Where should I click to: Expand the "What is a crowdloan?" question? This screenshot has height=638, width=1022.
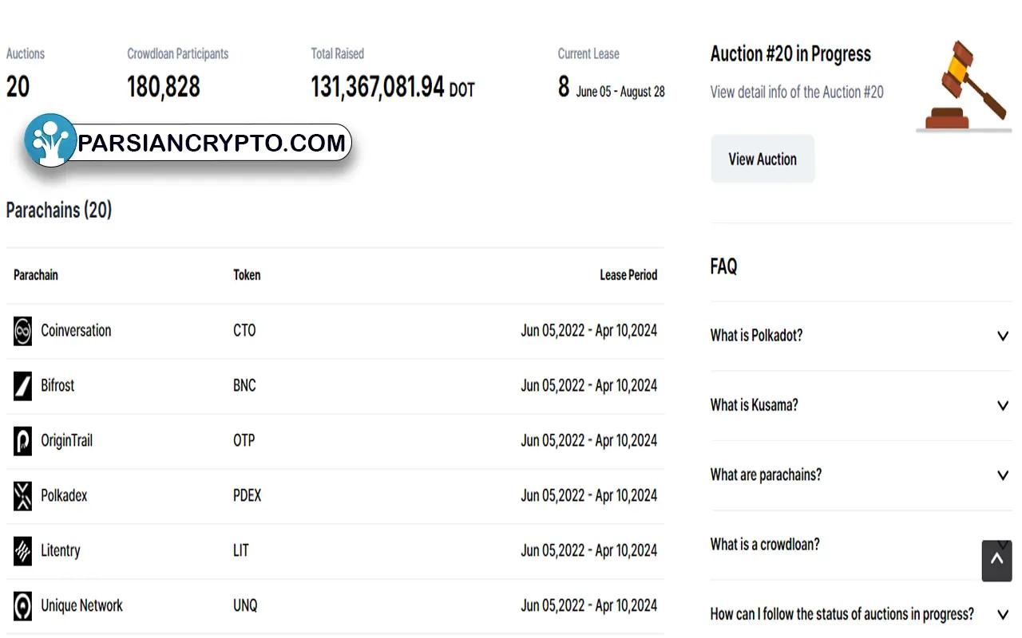(x=765, y=545)
